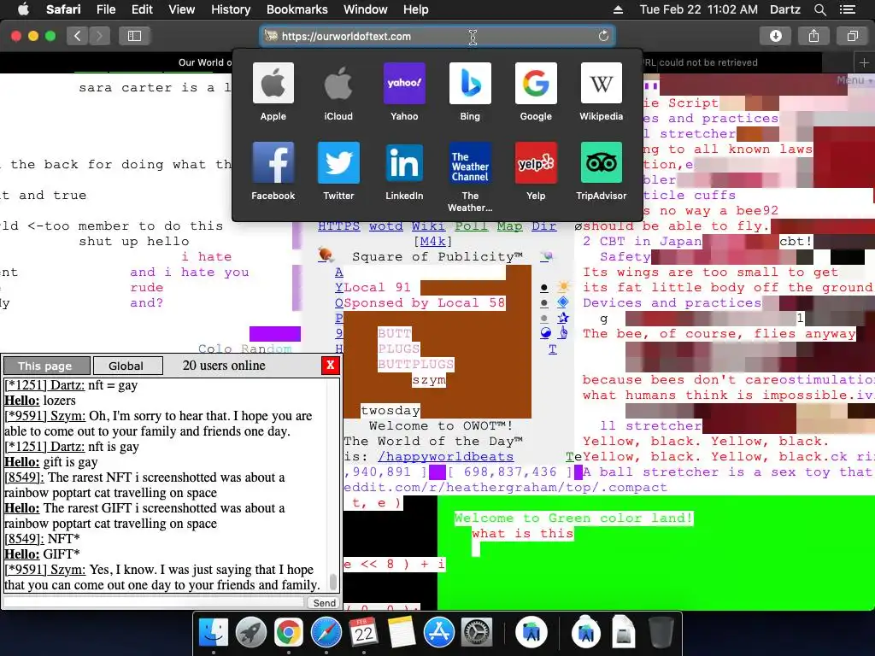Screen dimensions: 875x656
Task: Open Spotlight search in menu bar
Action: tap(819, 9)
